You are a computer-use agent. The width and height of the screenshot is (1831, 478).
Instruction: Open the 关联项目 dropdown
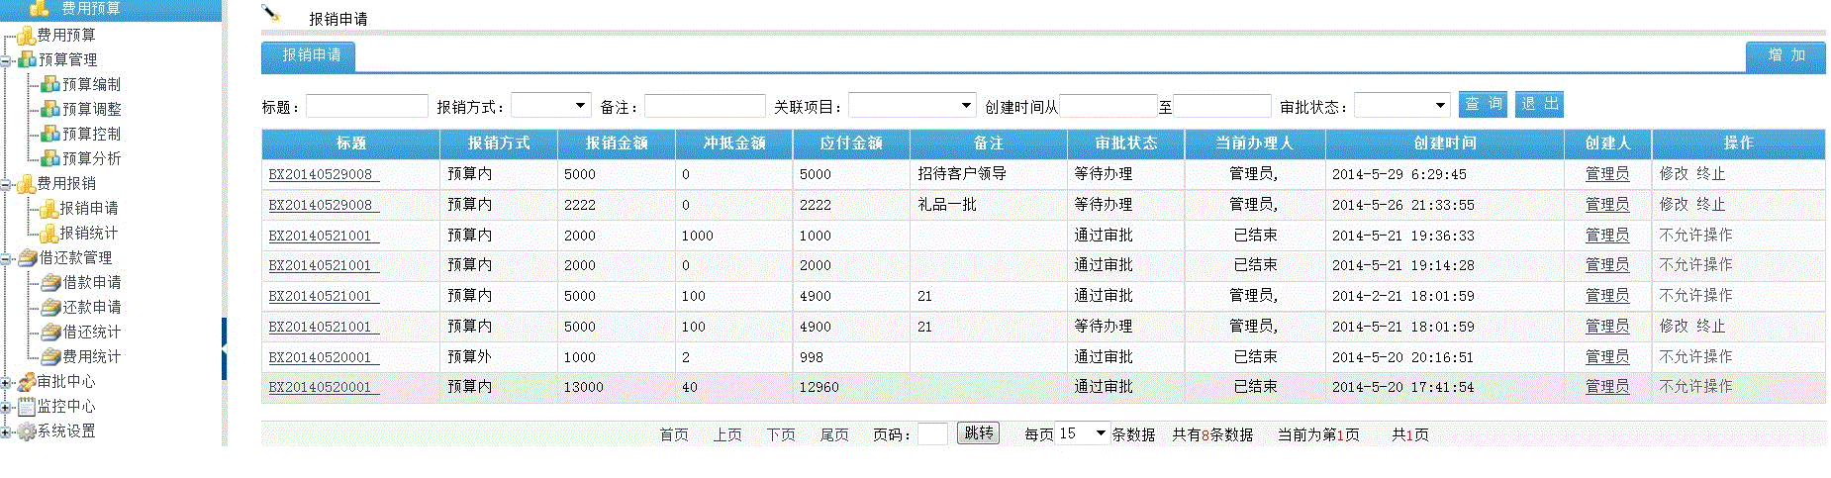tap(913, 106)
